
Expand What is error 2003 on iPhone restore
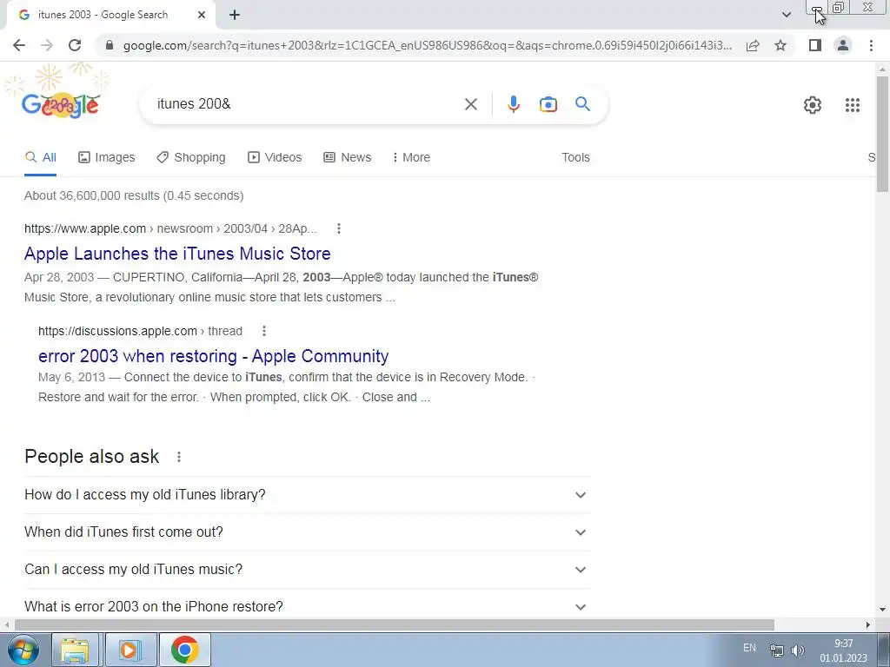[307, 606]
